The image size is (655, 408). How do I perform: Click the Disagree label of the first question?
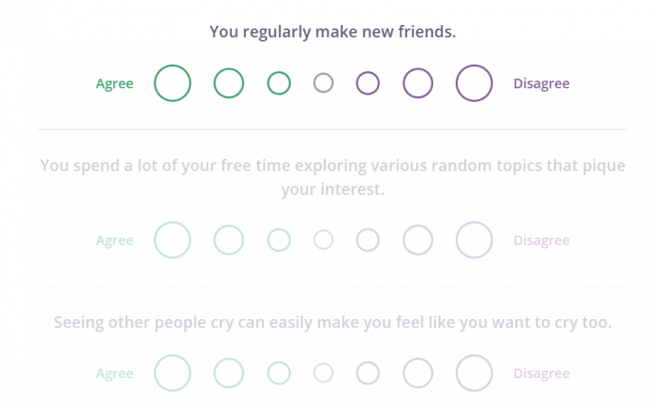(542, 83)
